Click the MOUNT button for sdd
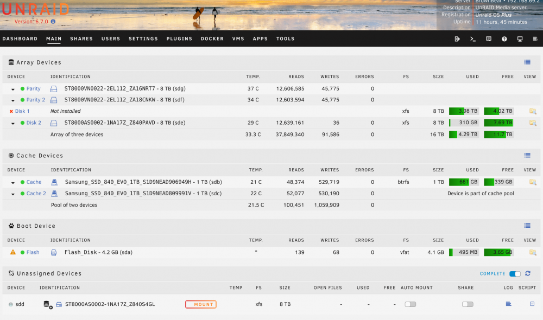 click(201, 304)
